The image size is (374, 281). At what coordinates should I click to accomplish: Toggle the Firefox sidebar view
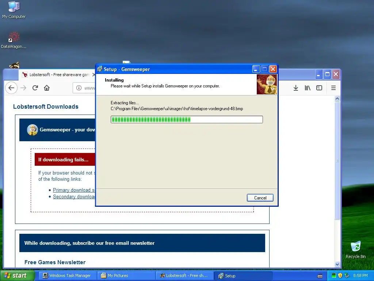point(319,88)
